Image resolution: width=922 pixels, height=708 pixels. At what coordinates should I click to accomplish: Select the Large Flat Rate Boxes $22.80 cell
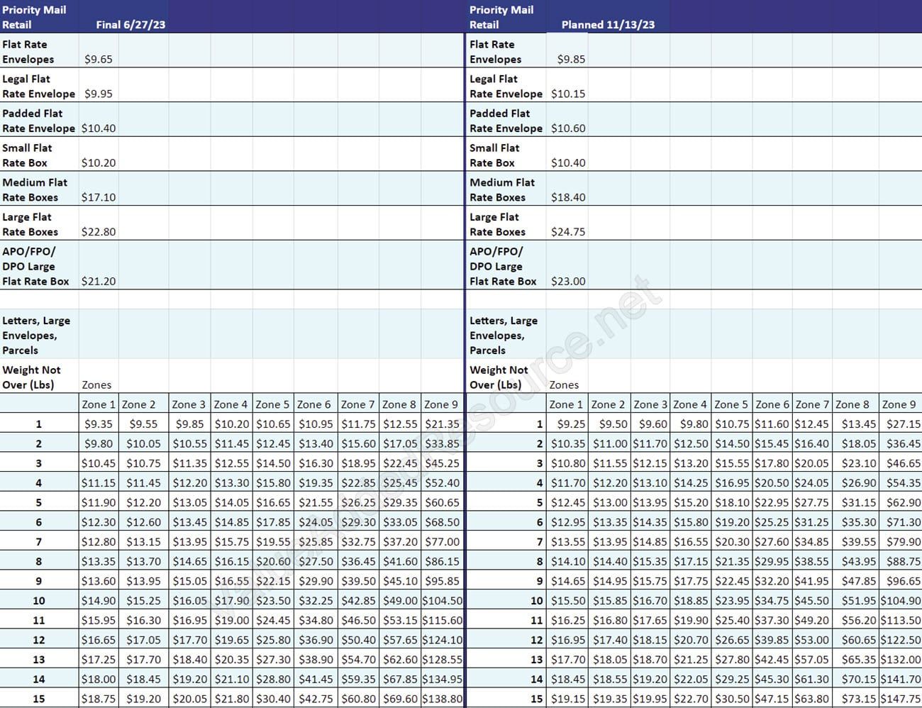click(99, 231)
